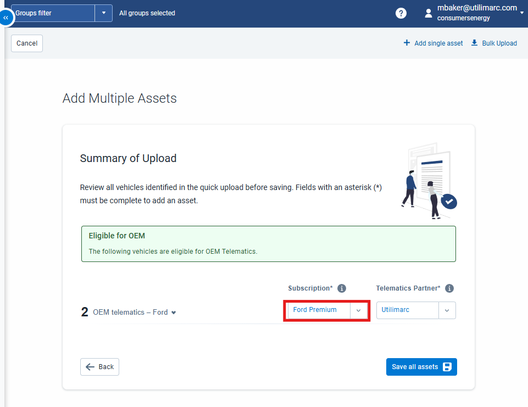Collapse sidebar with double-chevron icon
The height and width of the screenshot is (407, 528).
coord(5,18)
